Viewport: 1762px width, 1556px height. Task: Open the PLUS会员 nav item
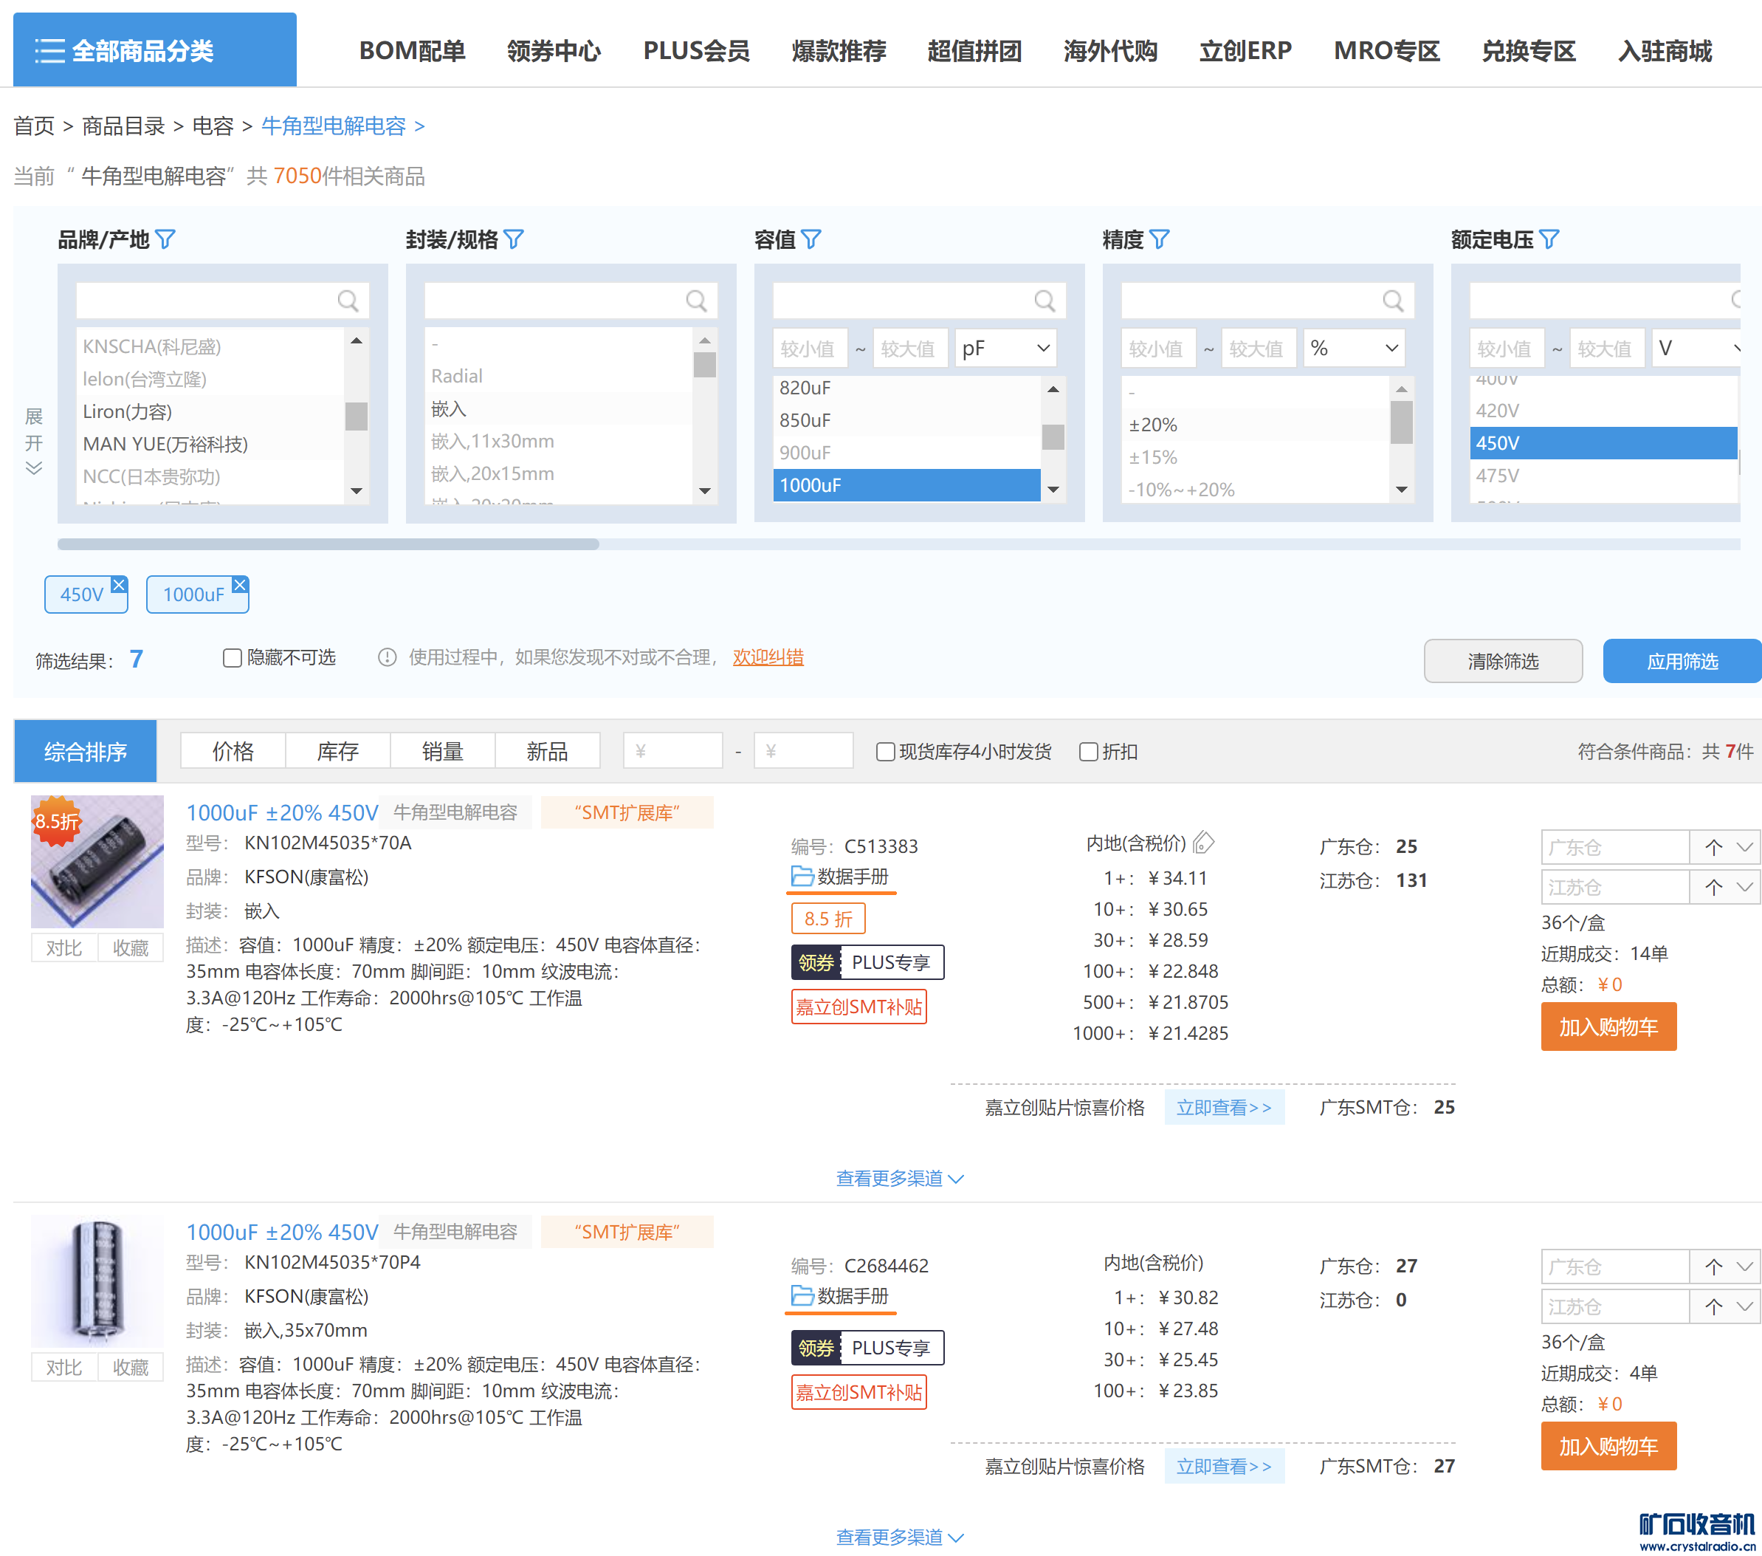[695, 51]
